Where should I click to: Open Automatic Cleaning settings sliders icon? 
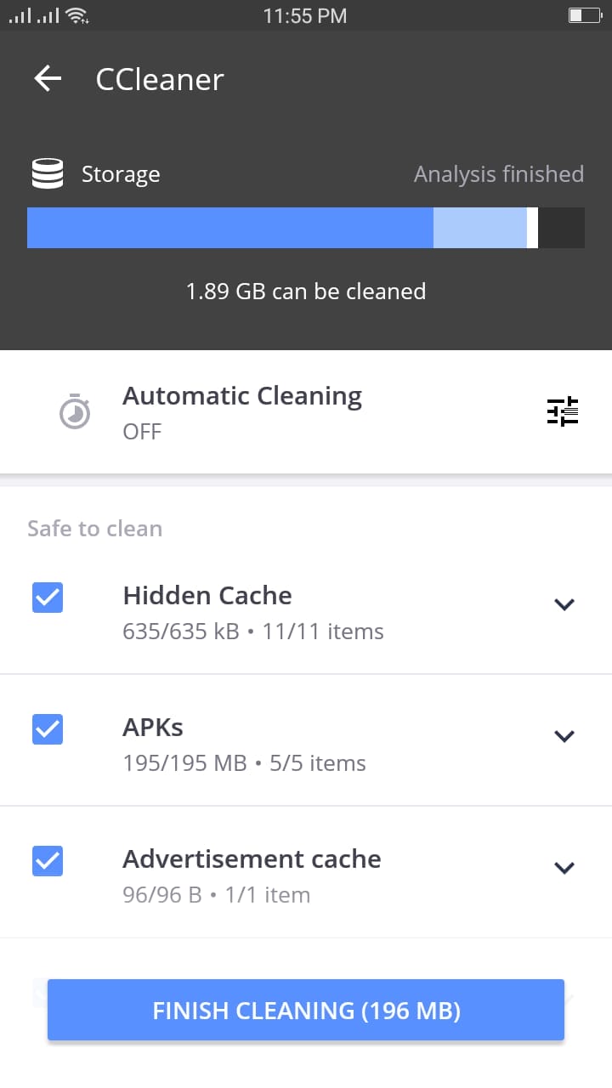[x=562, y=411]
